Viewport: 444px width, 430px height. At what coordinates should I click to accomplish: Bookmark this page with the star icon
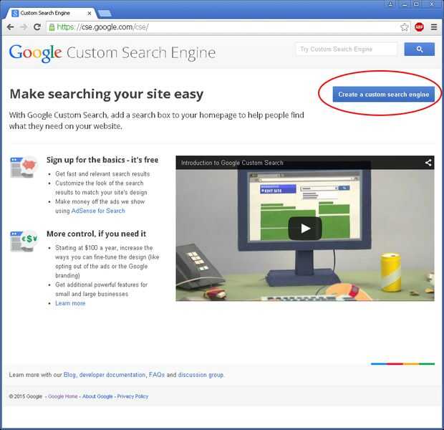[x=405, y=27]
